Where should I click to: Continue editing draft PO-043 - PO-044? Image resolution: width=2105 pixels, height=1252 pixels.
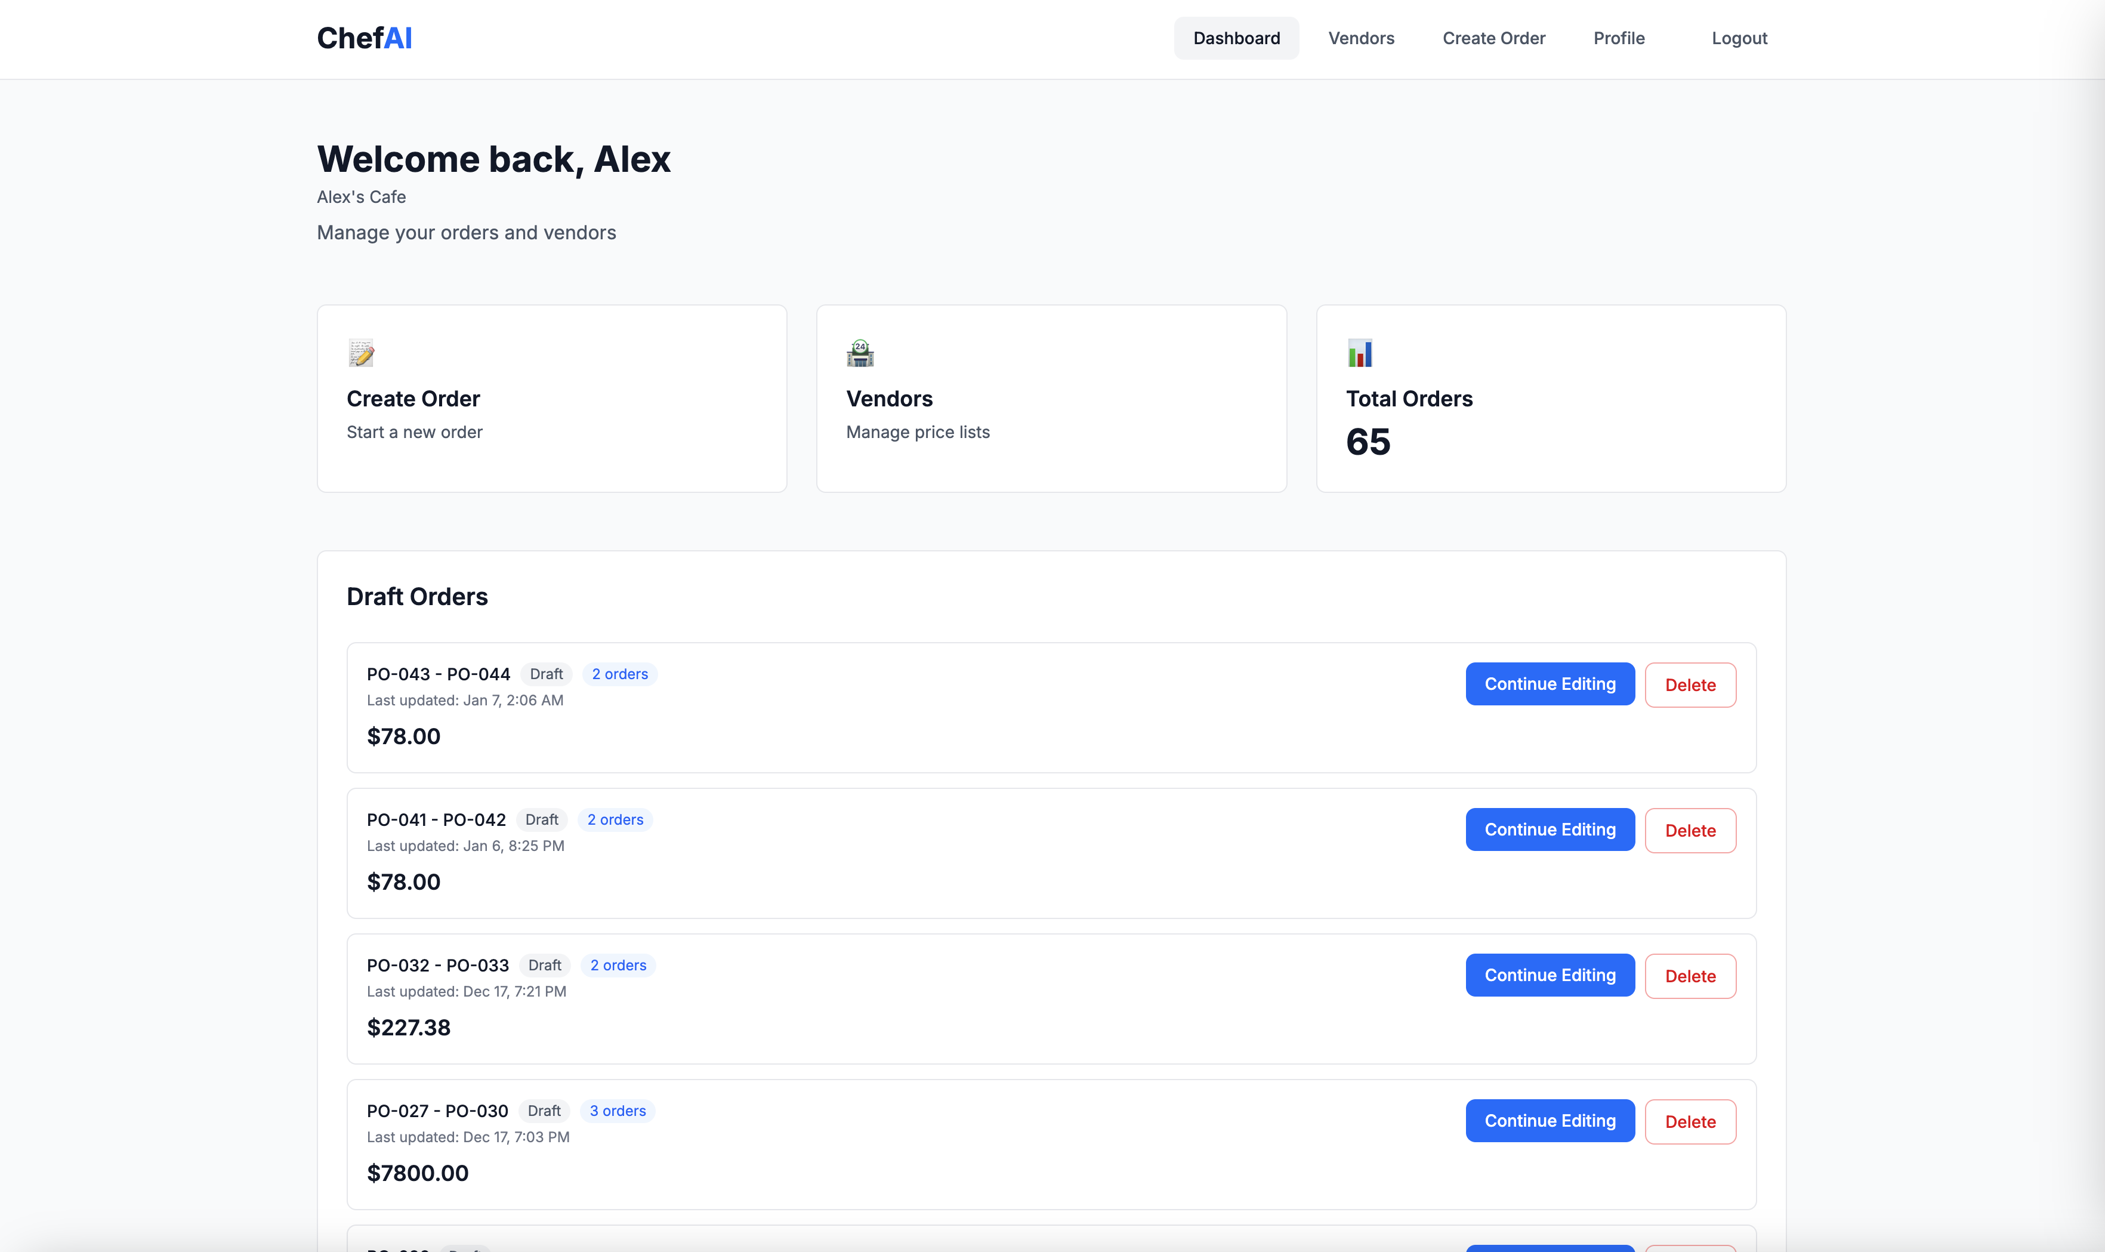1550,684
